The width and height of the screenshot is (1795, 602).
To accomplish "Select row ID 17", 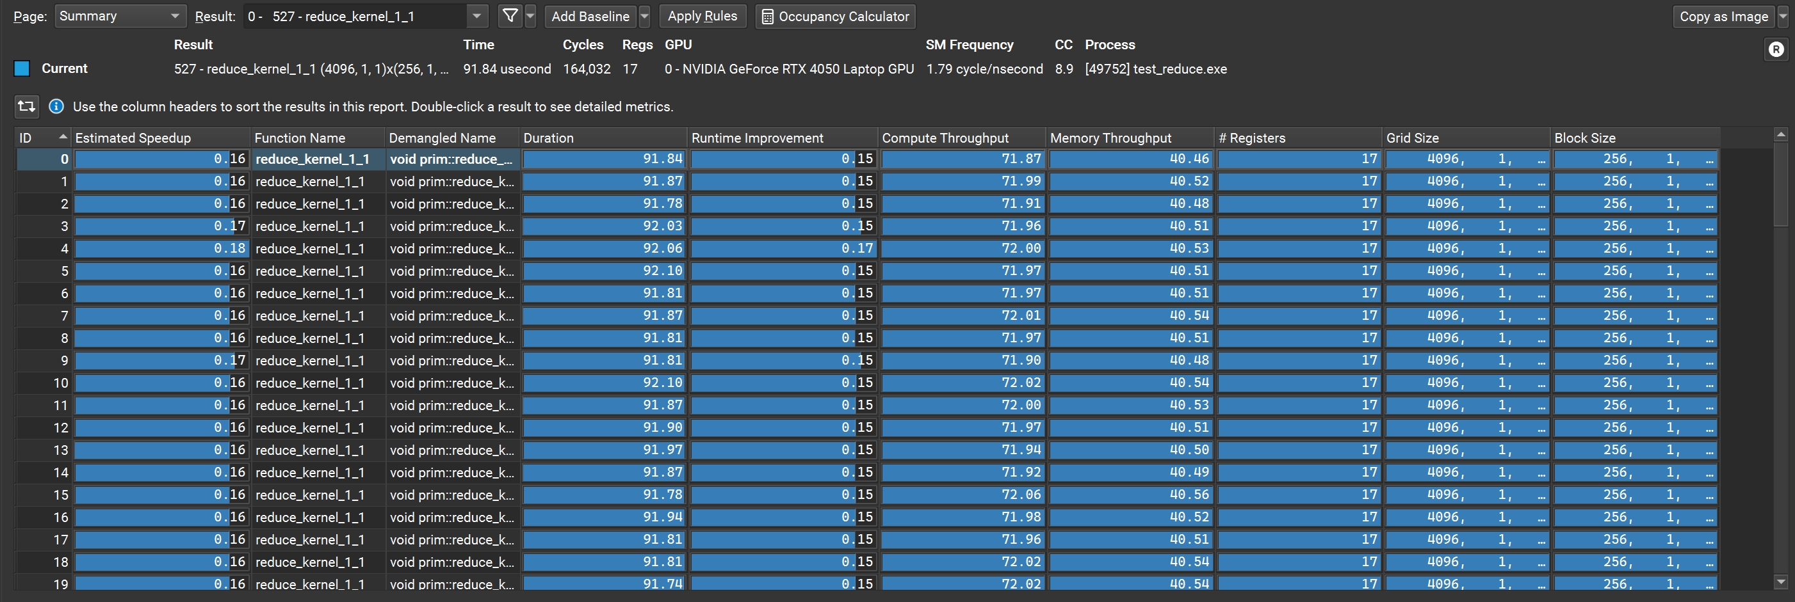I will point(867,539).
